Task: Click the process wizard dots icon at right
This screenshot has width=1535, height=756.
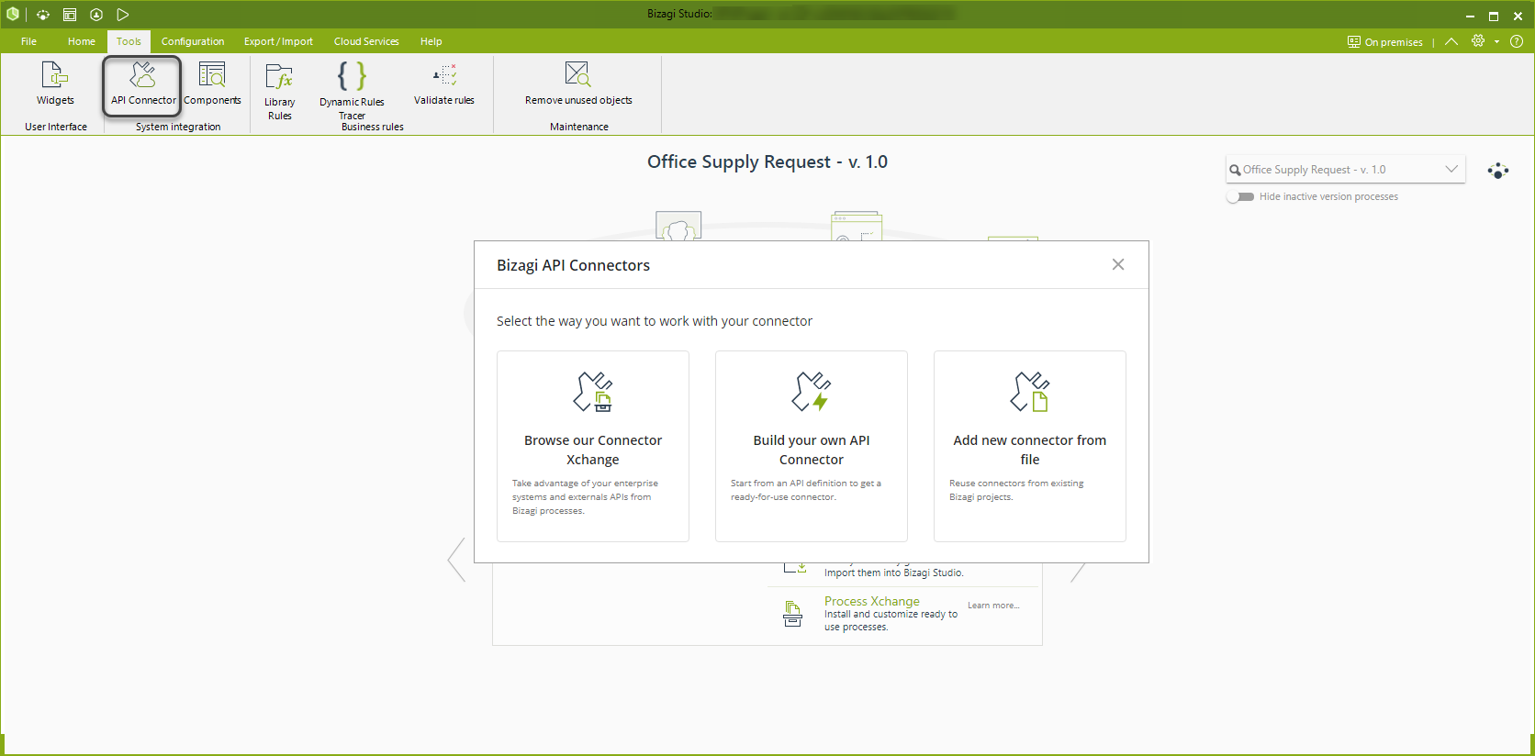Action: pos(1498,171)
